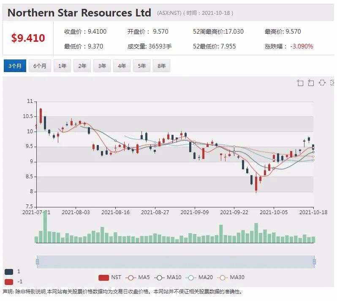
Task: Activate the chart data zoom tool
Action: (300, 83)
